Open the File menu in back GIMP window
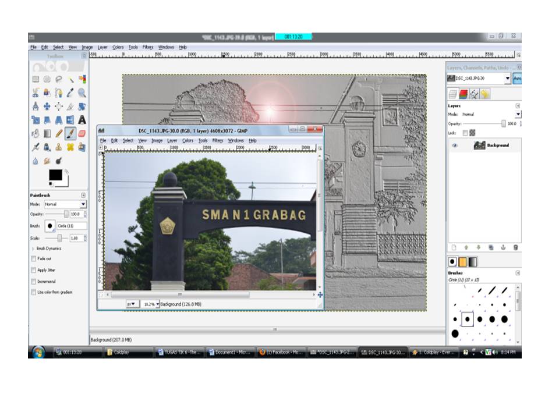 pyautogui.click(x=34, y=47)
